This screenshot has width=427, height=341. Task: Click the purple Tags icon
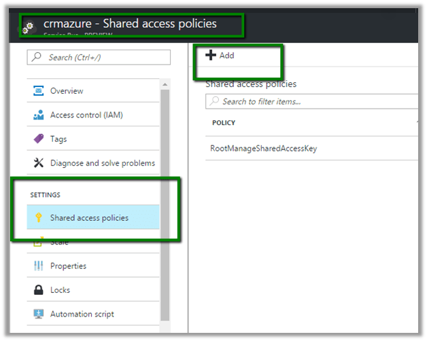point(38,139)
